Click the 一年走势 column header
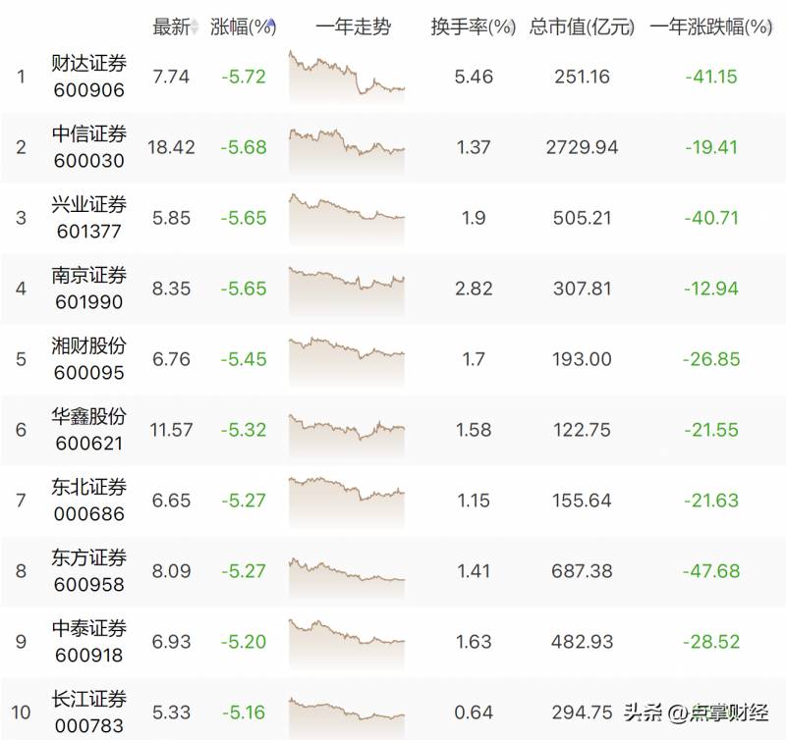 tap(354, 26)
